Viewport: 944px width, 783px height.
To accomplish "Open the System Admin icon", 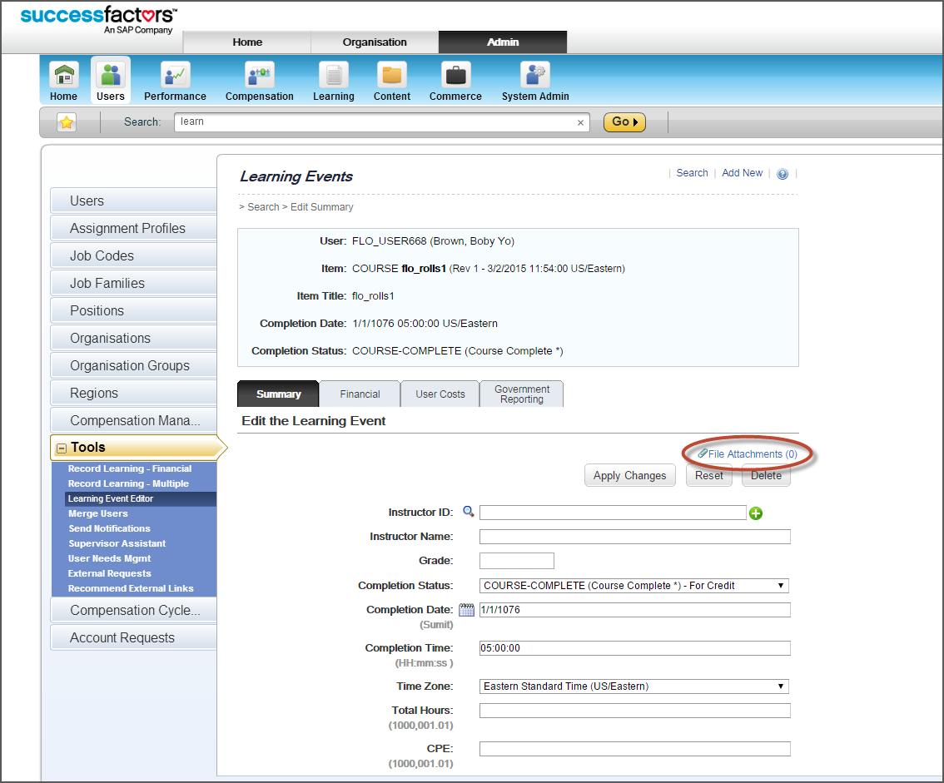I will point(535,82).
